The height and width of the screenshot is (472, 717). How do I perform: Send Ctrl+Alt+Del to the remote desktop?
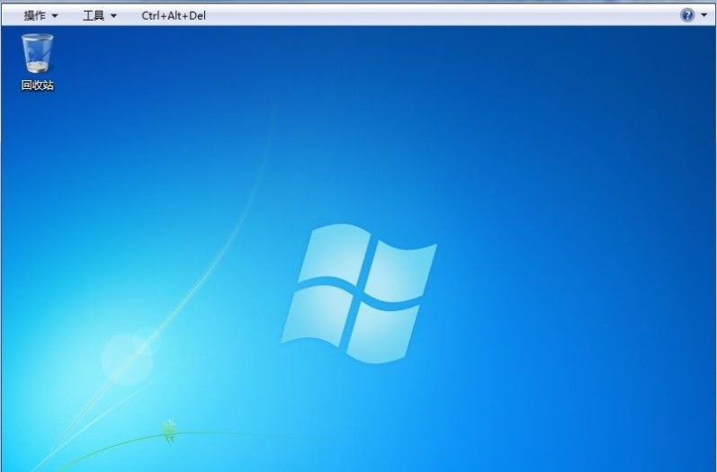[x=174, y=15]
